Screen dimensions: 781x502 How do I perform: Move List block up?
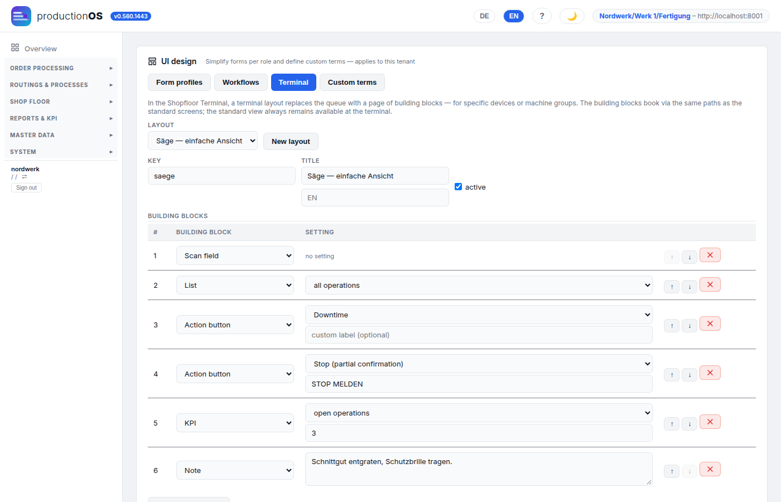pyautogui.click(x=672, y=287)
